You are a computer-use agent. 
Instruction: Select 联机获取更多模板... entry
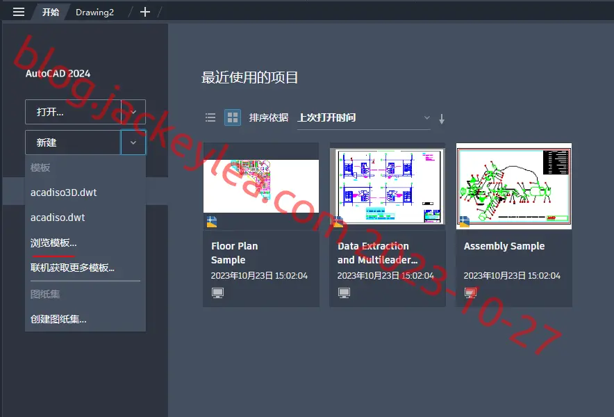click(x=85, y=268)
